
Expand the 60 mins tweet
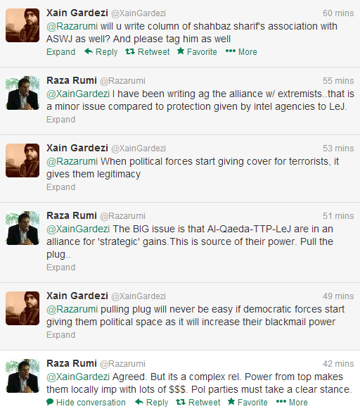coord(61,51)
